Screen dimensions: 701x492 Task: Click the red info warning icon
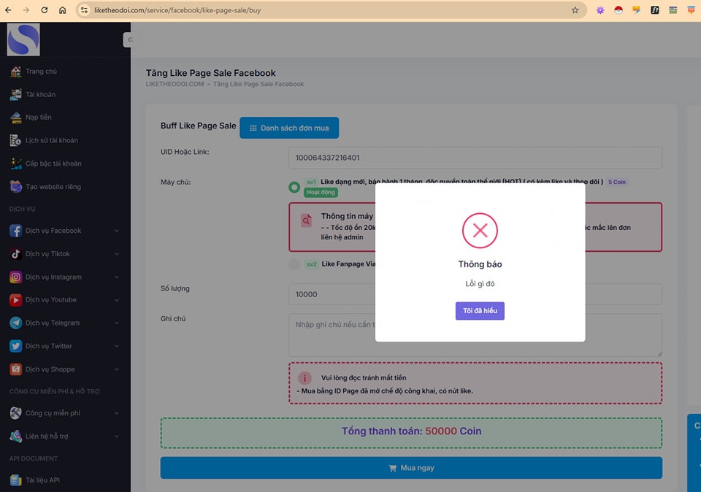point(304,378)
